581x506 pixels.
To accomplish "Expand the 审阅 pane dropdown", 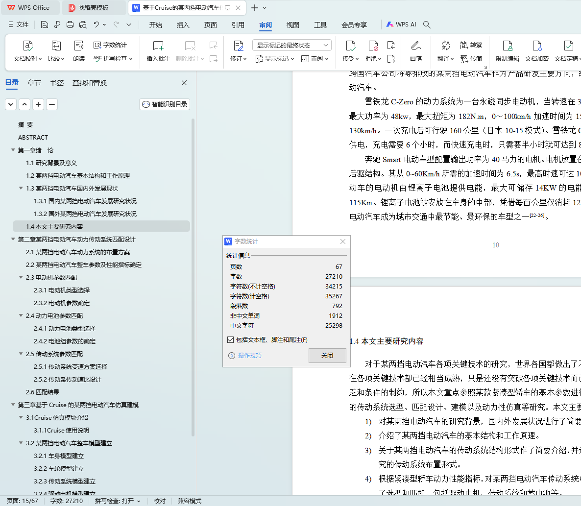I will pos(315,58).
